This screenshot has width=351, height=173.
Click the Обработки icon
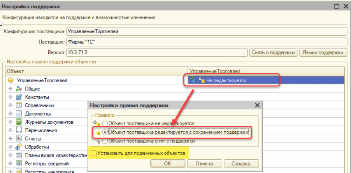[19, 147]
